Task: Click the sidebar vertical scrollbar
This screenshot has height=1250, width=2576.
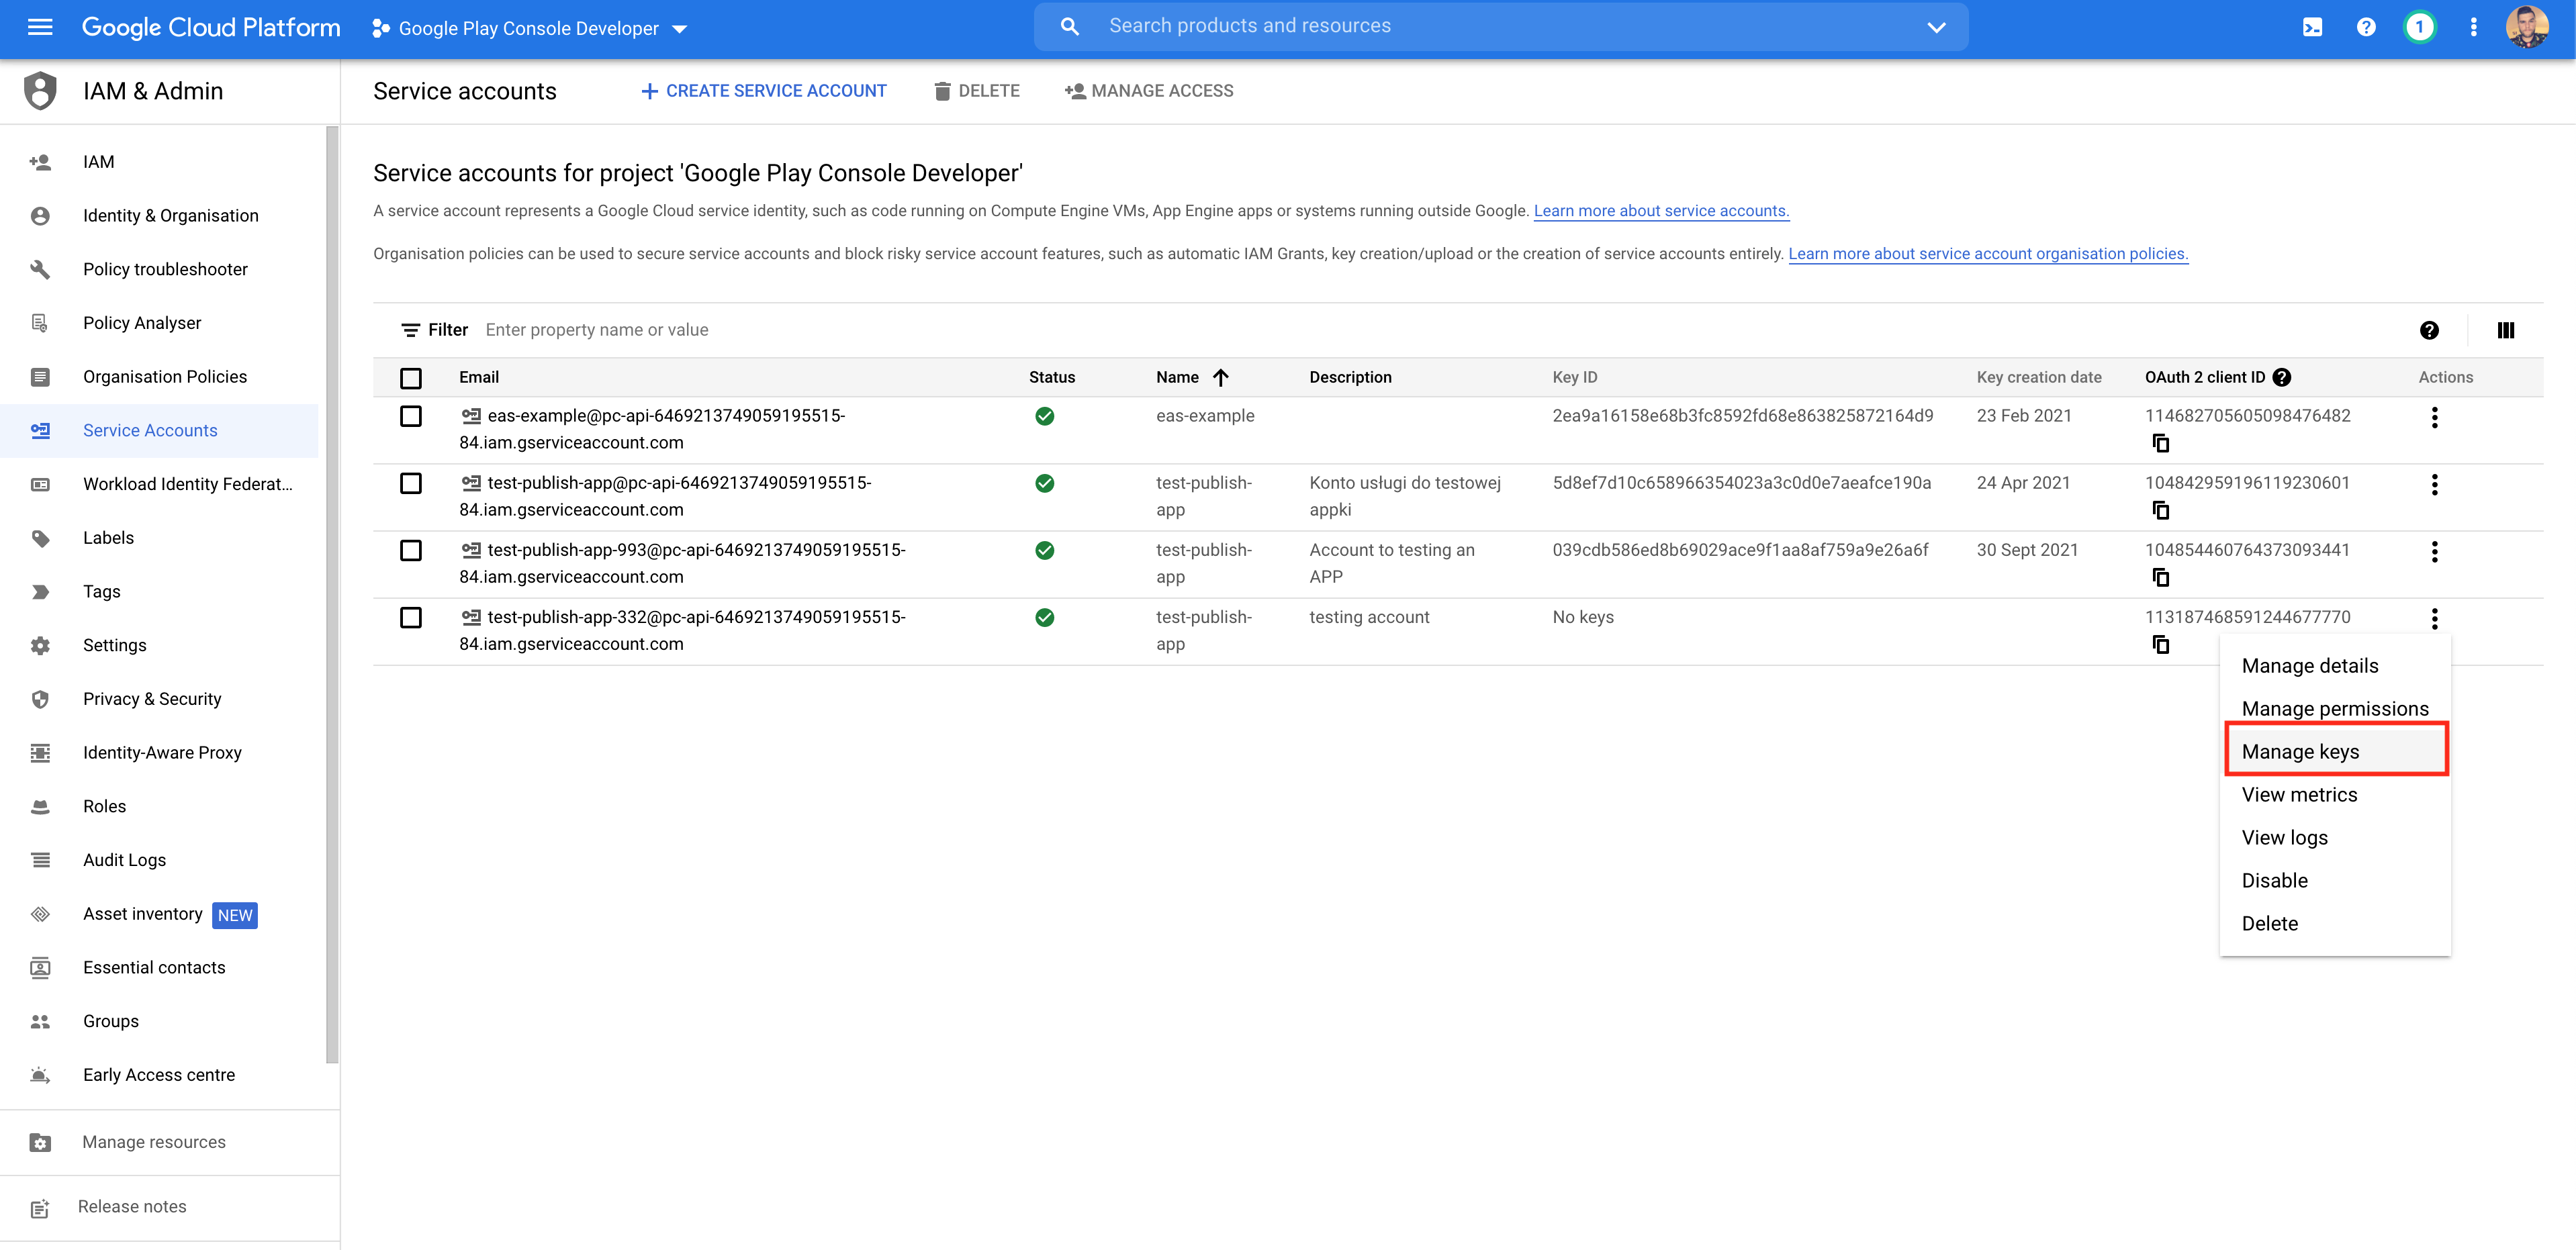Action: point(332,595)
